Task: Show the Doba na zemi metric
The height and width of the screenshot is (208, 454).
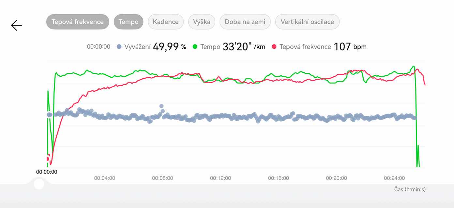Action: point(245,22)
